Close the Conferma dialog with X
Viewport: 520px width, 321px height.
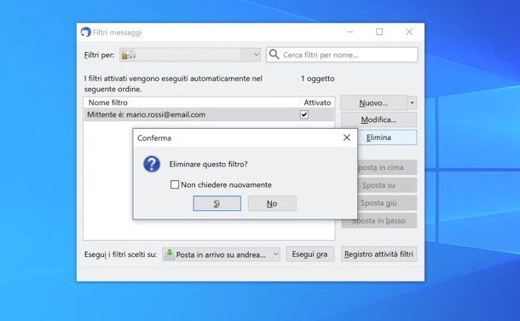(347, 137)
